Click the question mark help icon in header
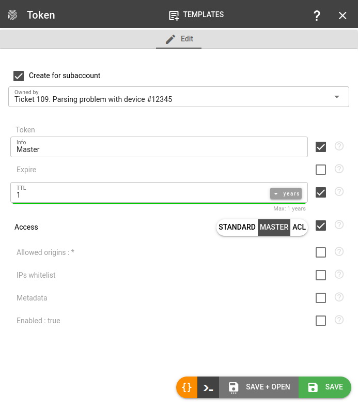The width and height of the screenshot is (358, 406). [317, 16]
